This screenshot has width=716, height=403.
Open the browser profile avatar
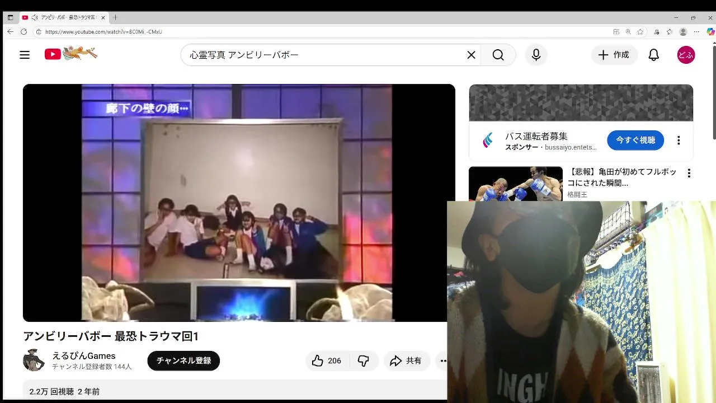click(683, 32)
